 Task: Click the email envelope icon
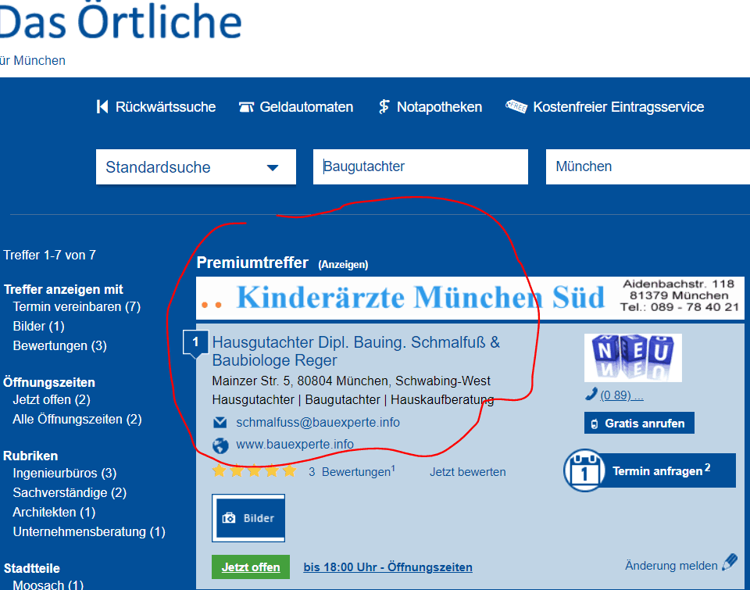220,423
